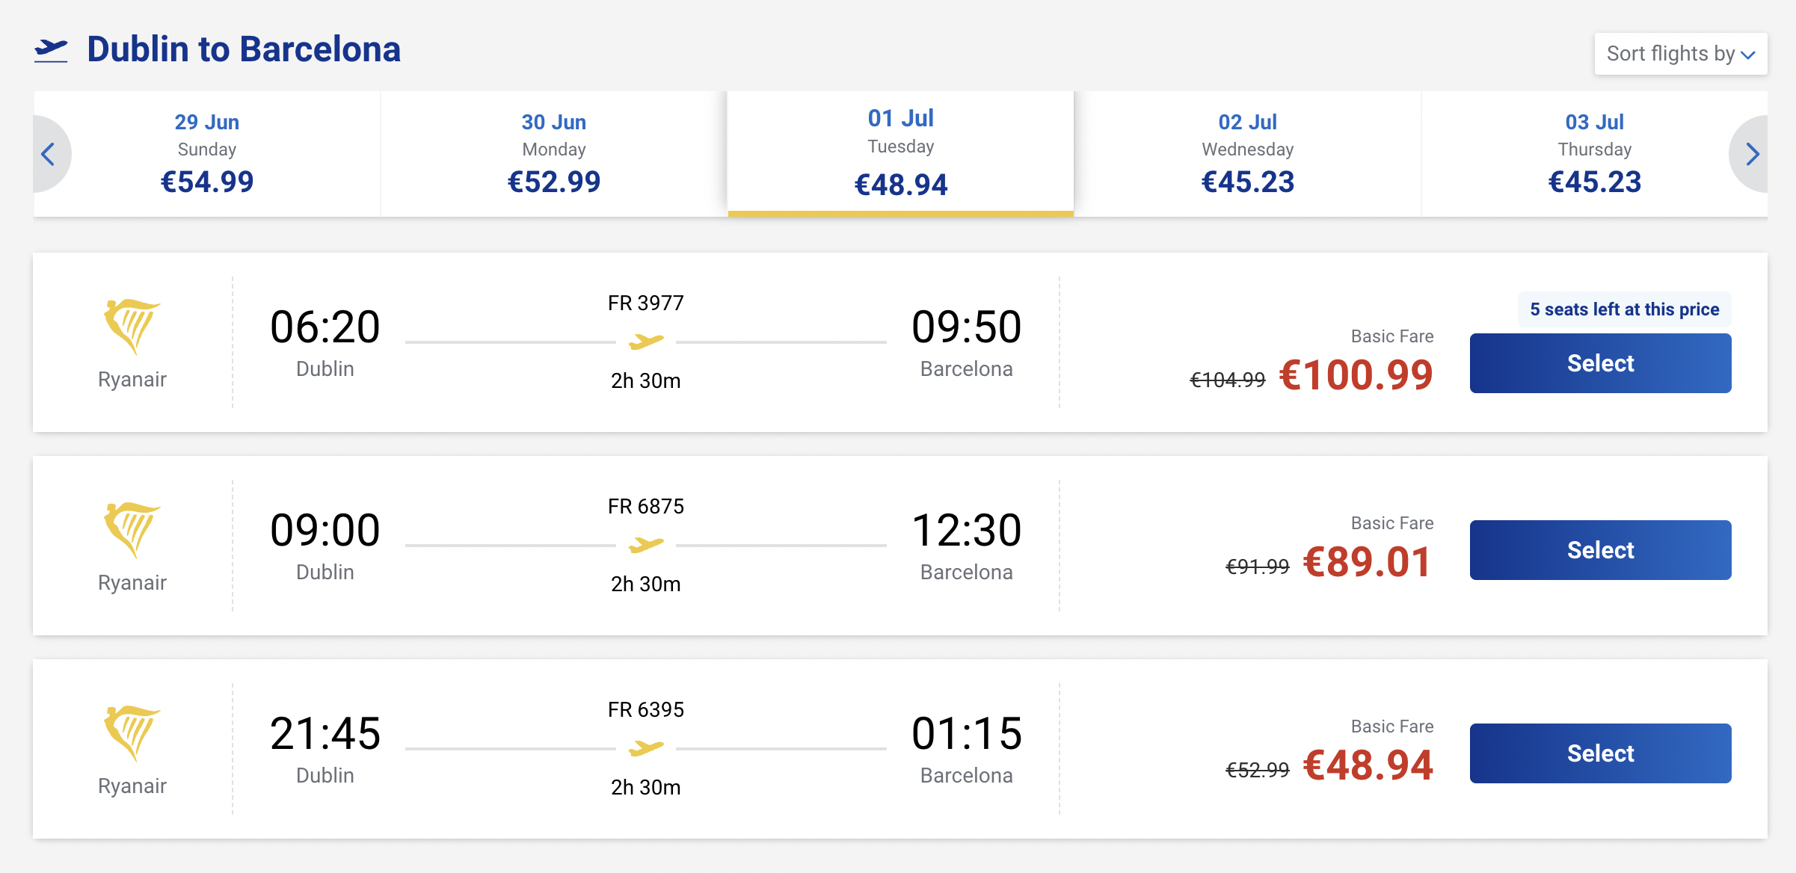Viewport: 1796px width, 873px height.
Task: Pick the 03 Jul Thursday date tab
Action: click(1594, 154)
